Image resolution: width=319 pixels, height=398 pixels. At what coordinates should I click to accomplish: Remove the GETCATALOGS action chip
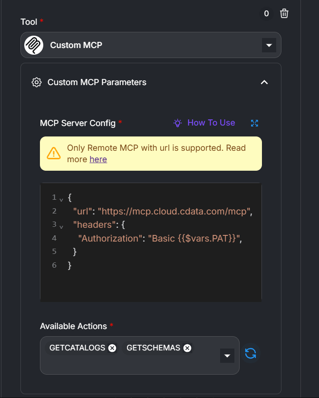pyautogui.click(x=112, y=348)
